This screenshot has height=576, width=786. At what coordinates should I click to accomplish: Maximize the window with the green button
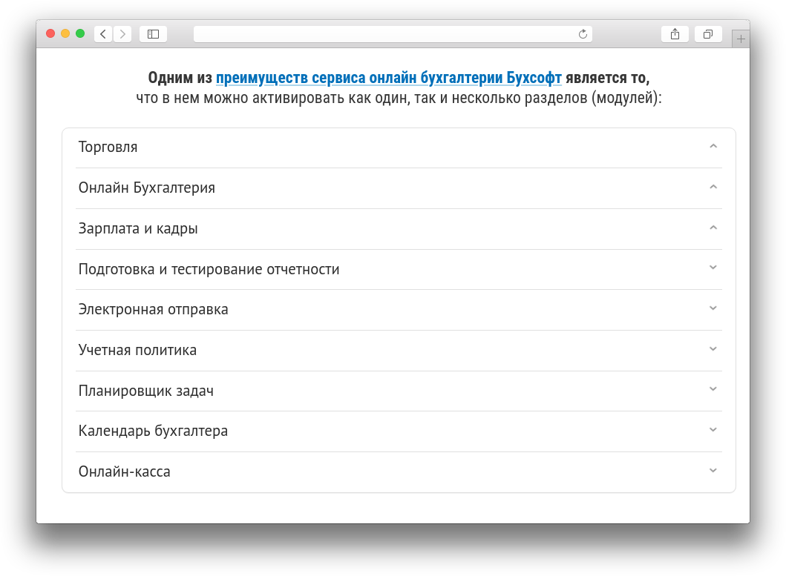coord(80,33)
